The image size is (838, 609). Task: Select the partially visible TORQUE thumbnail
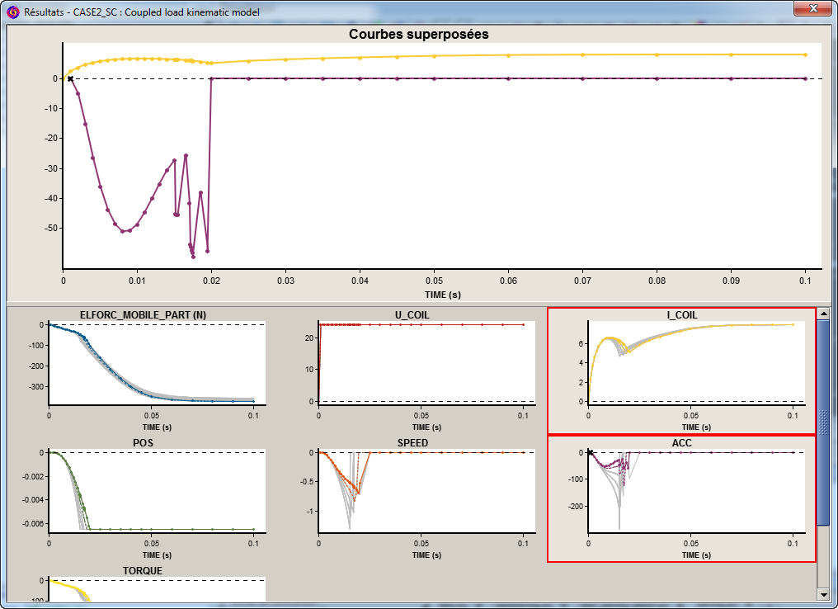(x=143, y=586)
